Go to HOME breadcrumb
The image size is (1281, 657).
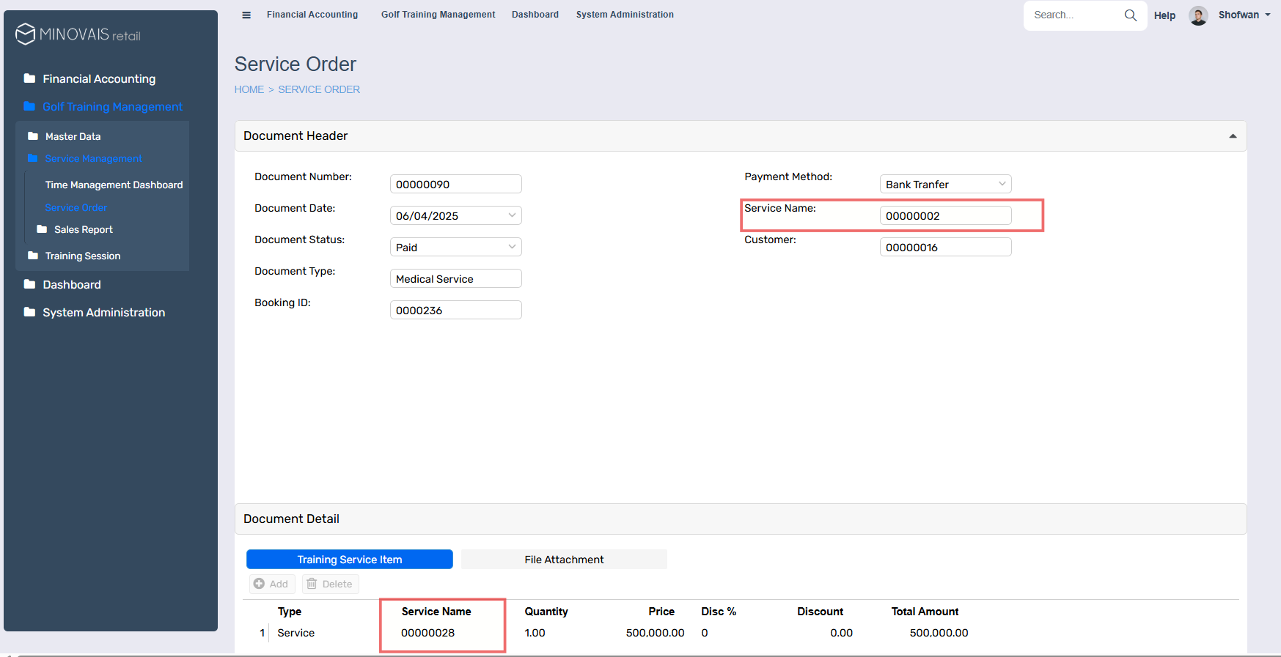click(x=249, y=89)
